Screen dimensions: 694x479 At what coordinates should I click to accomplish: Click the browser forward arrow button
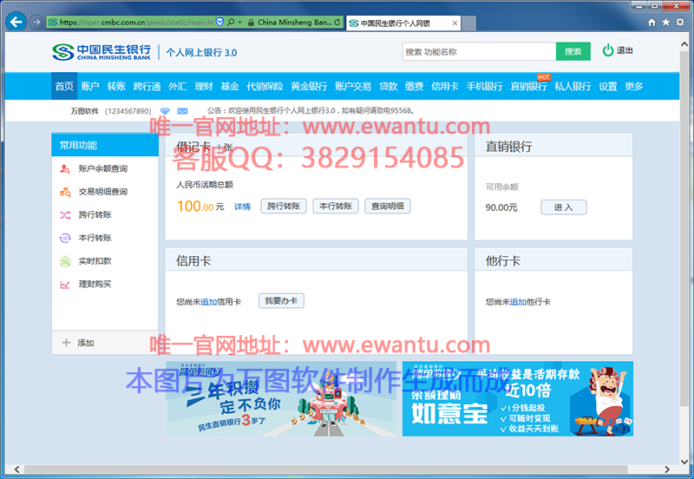(x=36, y=22)
